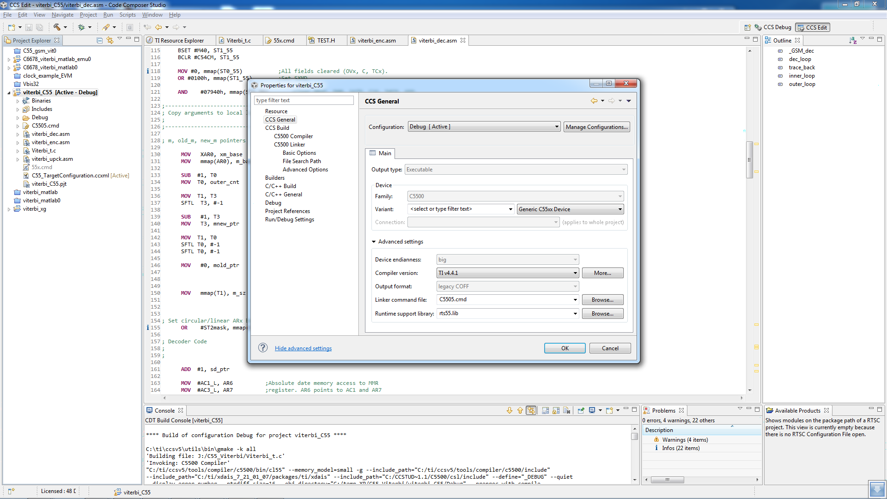Click the console Pin Console icon
Viewport: 887px width, 499px height.
(581, 410)
